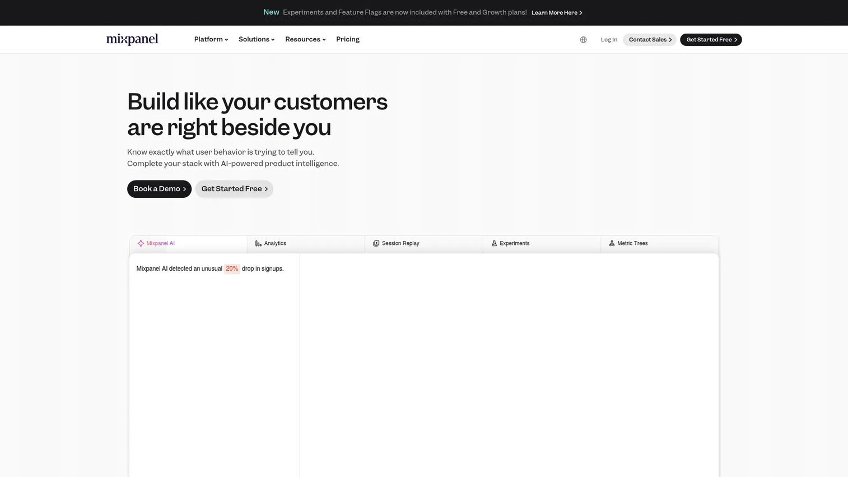Open the Learn More Here banner link
848x477 pixels.
tap(557, 12)
